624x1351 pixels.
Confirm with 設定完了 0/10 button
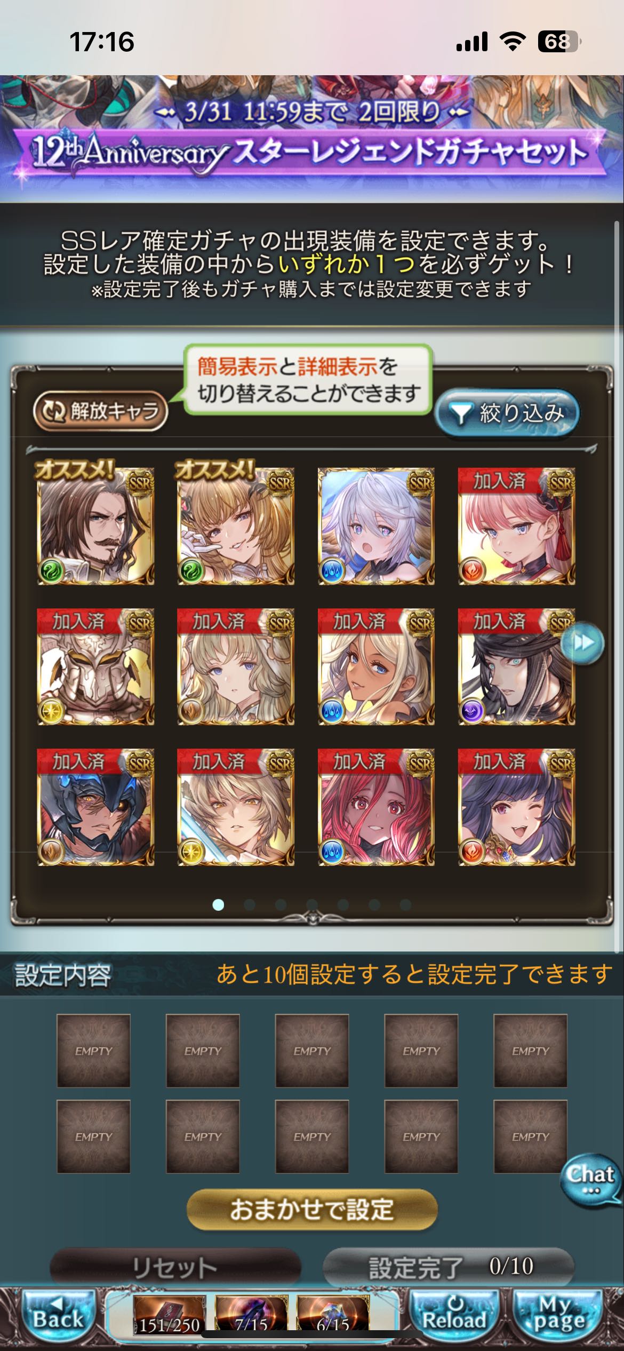coord(449,1267)
